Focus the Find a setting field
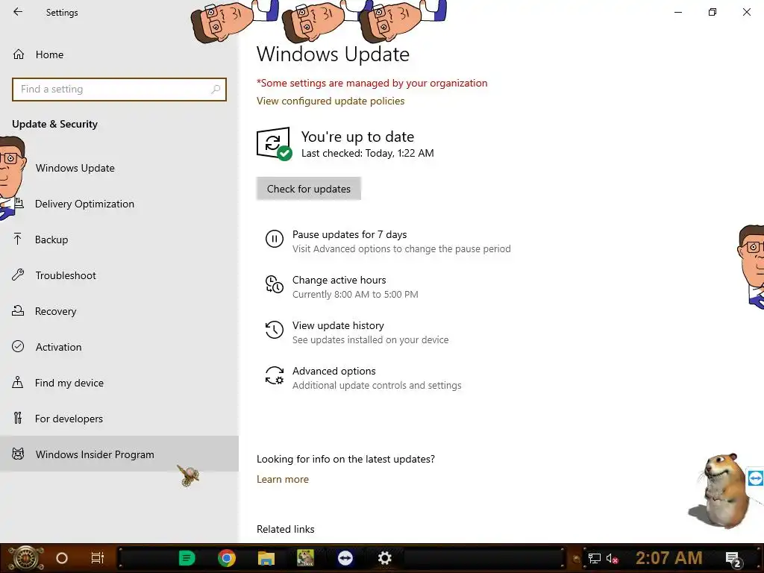Screen dimensions: 764x573 (119, 90)
